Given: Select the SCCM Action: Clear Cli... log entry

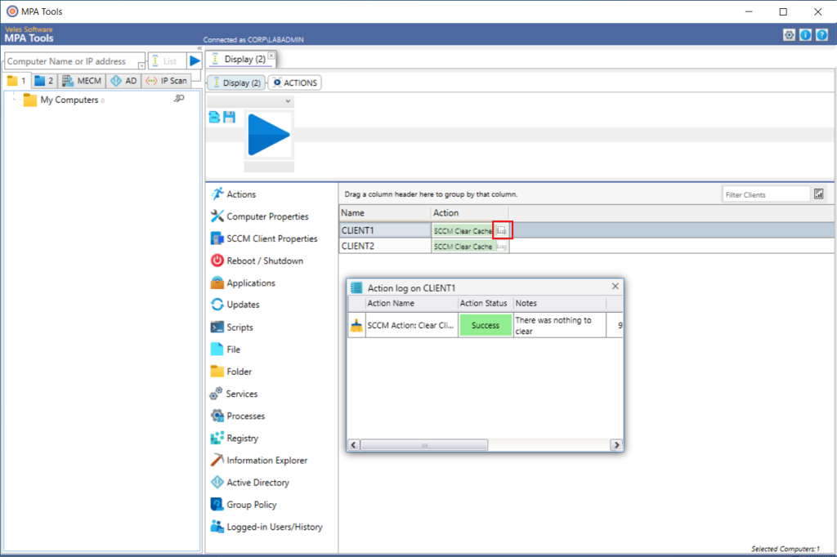Looking at the screenshot, I should [x=411, y=325].
